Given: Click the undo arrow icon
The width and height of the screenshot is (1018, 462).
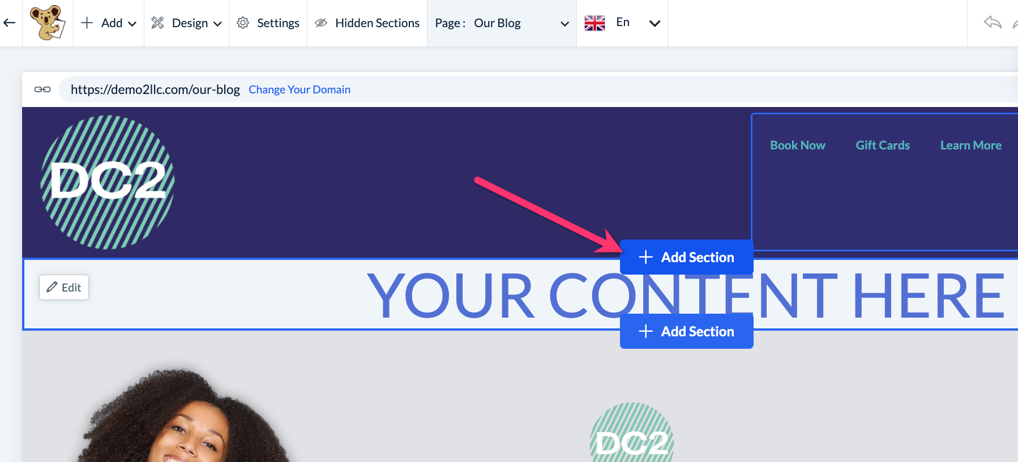Looking at the screenshot, I should 993,23.
